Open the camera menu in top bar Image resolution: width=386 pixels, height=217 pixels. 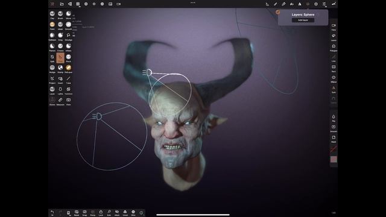point(118,4)
